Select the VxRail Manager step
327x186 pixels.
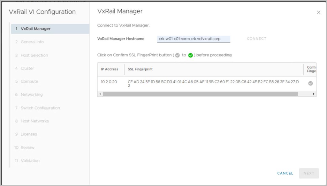click(35, 29)
